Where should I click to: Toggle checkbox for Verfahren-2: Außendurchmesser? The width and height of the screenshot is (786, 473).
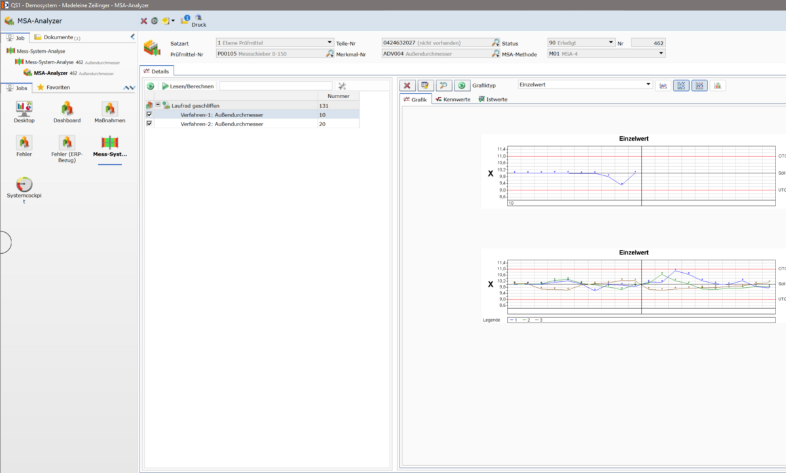(149, 123)
